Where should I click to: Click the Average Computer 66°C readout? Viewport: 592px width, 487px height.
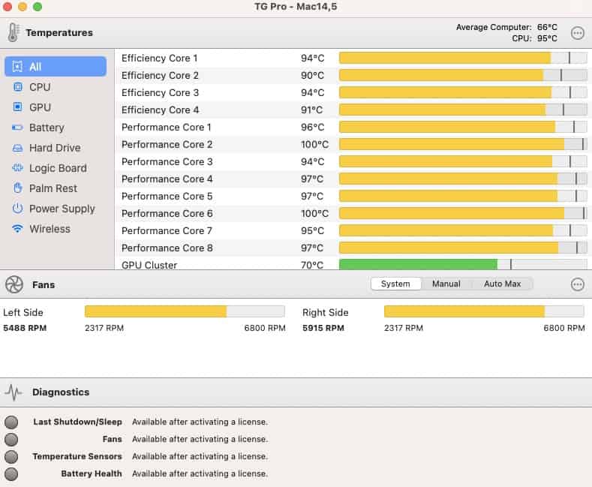point(506,27)
